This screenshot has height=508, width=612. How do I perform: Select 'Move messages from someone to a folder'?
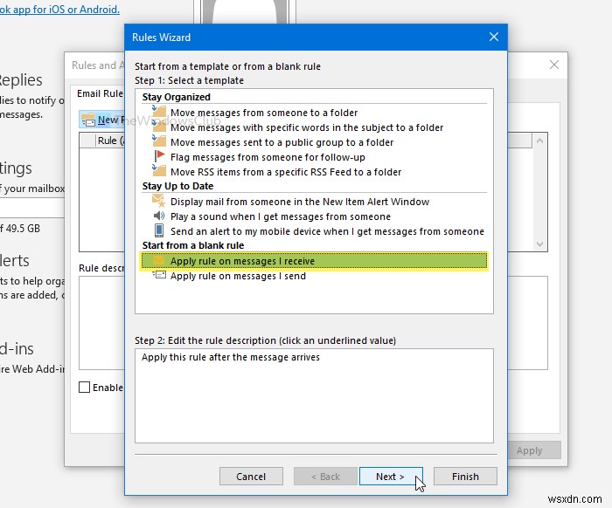click(x=264, y=113)
